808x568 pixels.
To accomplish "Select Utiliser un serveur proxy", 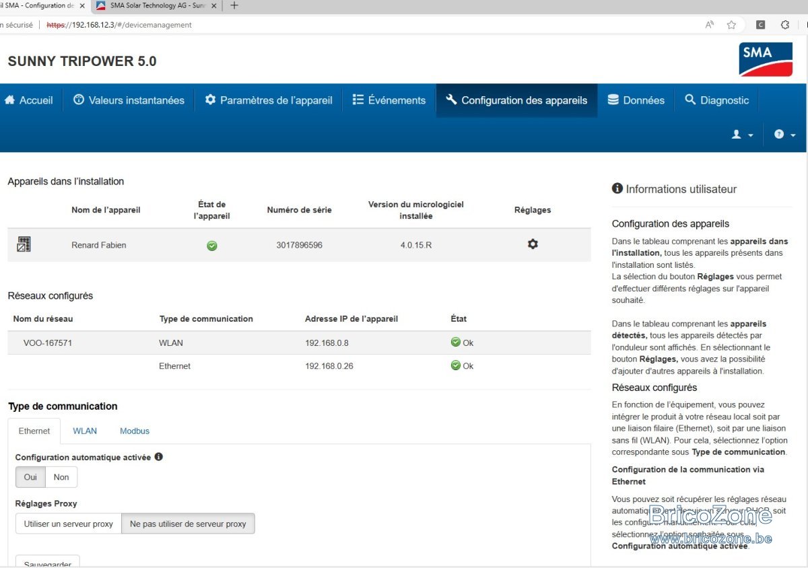I will pos(69,524).
